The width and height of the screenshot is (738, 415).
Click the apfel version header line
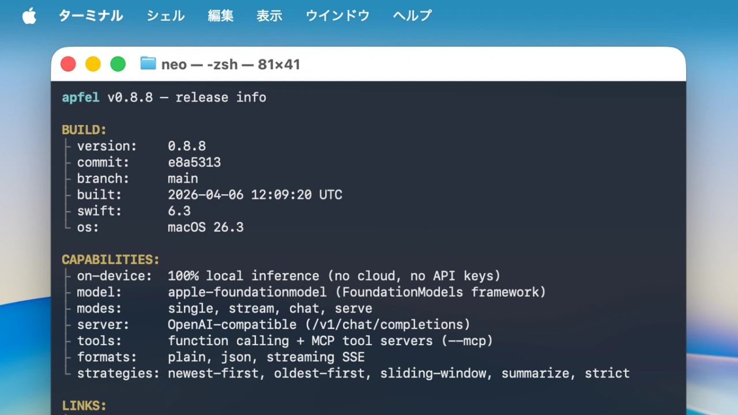[x=164, y=97]
